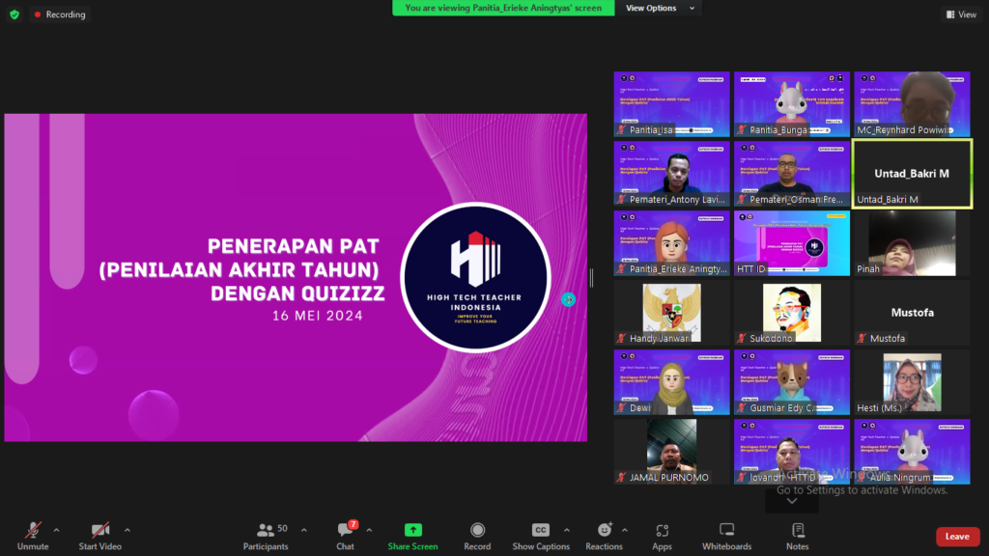
Task: Expand the Participants options caret
Action: (x=303, y=530)
